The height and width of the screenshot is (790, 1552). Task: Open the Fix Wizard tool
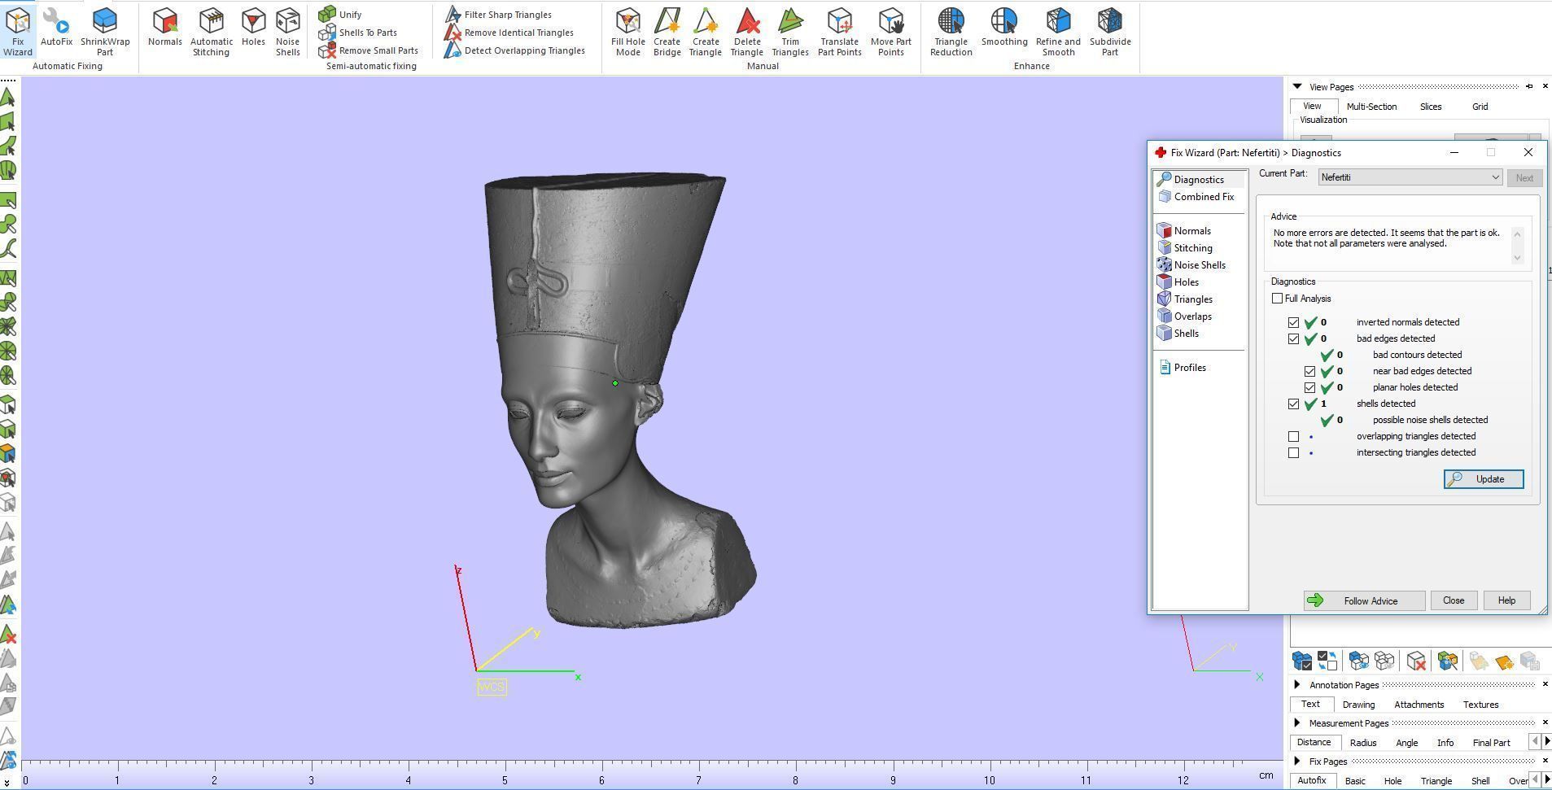[x=17, y=32]
